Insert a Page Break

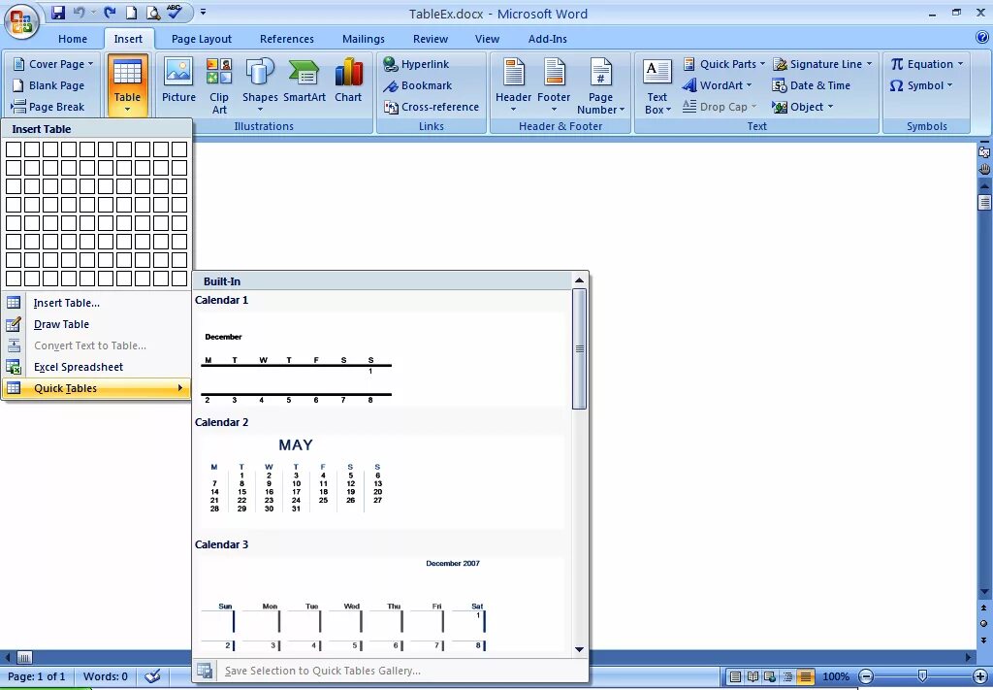(x=48, y=107)
